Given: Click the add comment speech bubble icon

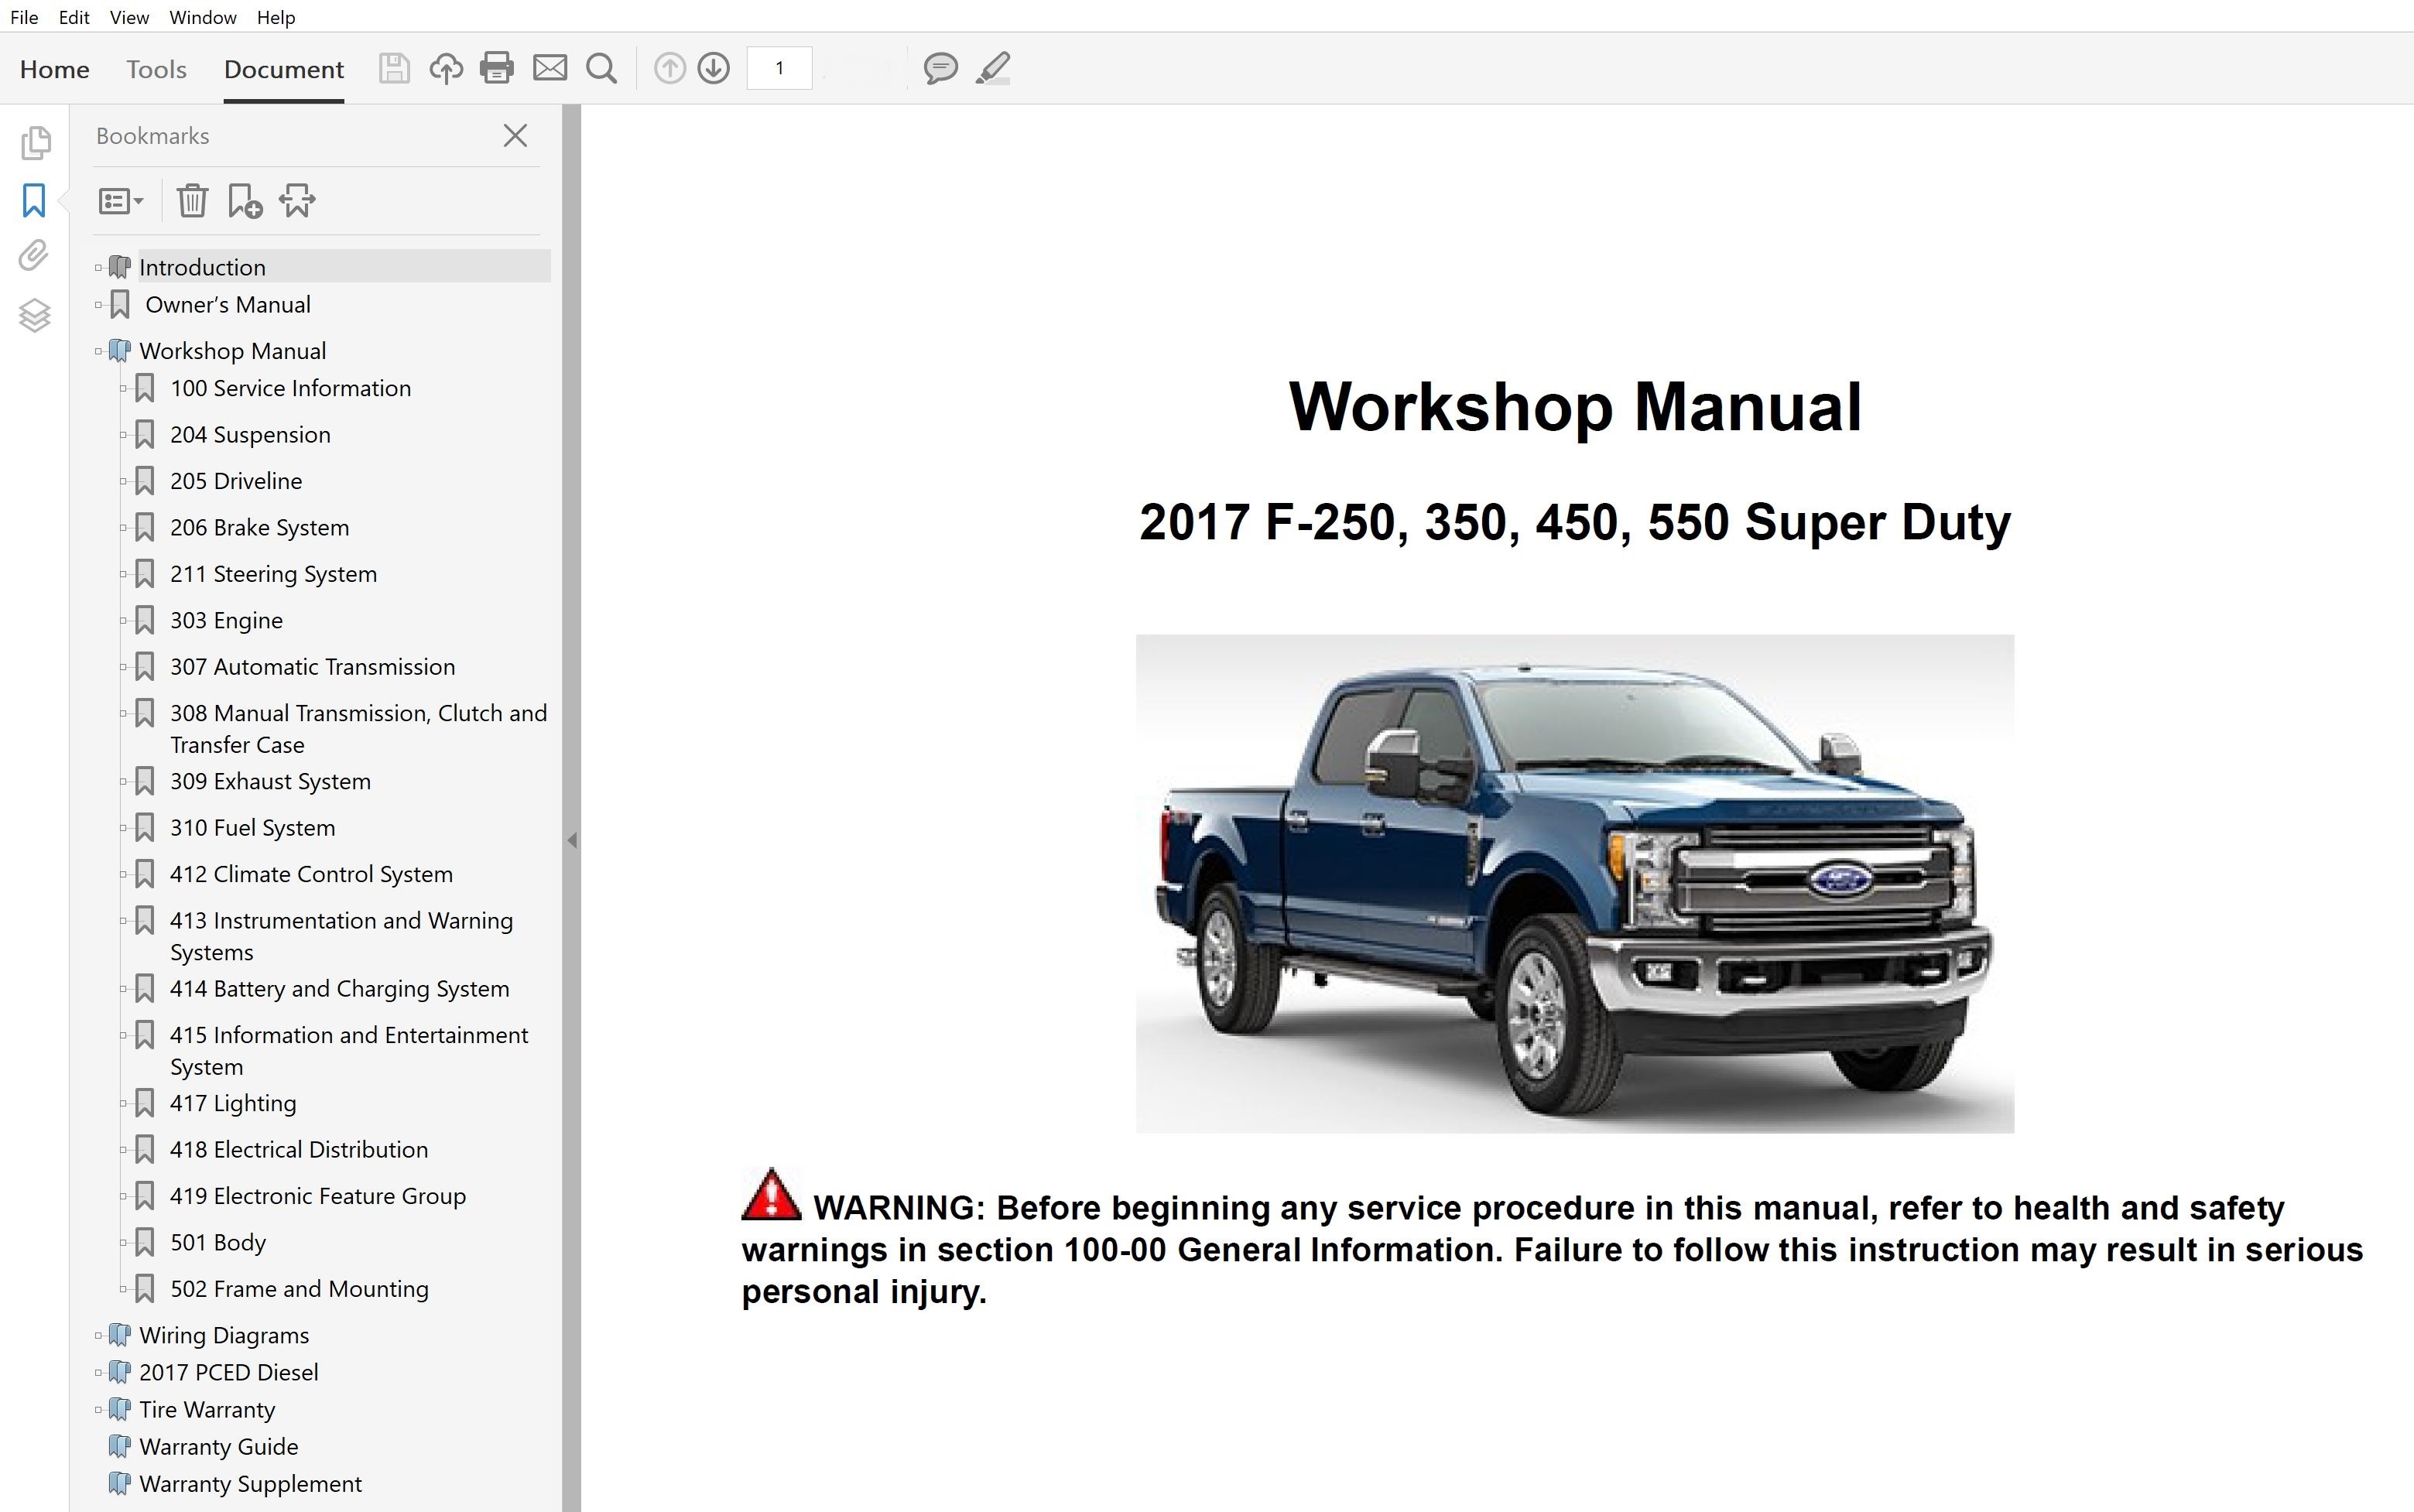Looking at the screenshot, I should 940,68.
